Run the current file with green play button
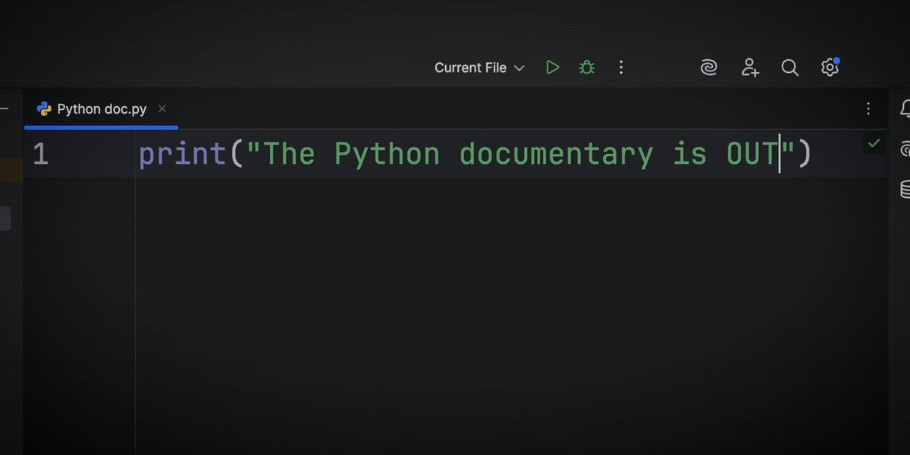This screenshot has width=910, height=455. [x=552, y=67]
